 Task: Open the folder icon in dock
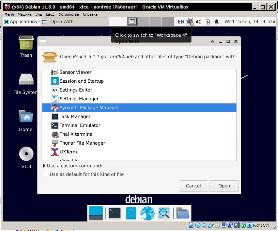click(183, 213)
